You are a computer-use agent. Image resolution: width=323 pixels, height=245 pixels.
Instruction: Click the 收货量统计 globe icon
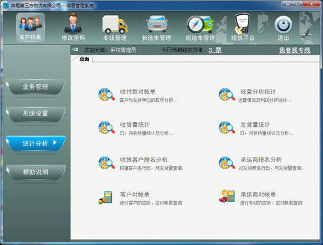coord(106,127)
